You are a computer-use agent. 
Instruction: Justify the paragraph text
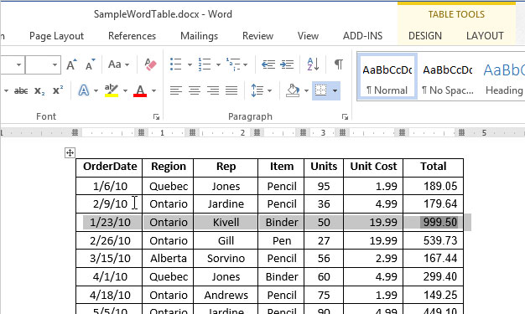click(x=231, y=90)
